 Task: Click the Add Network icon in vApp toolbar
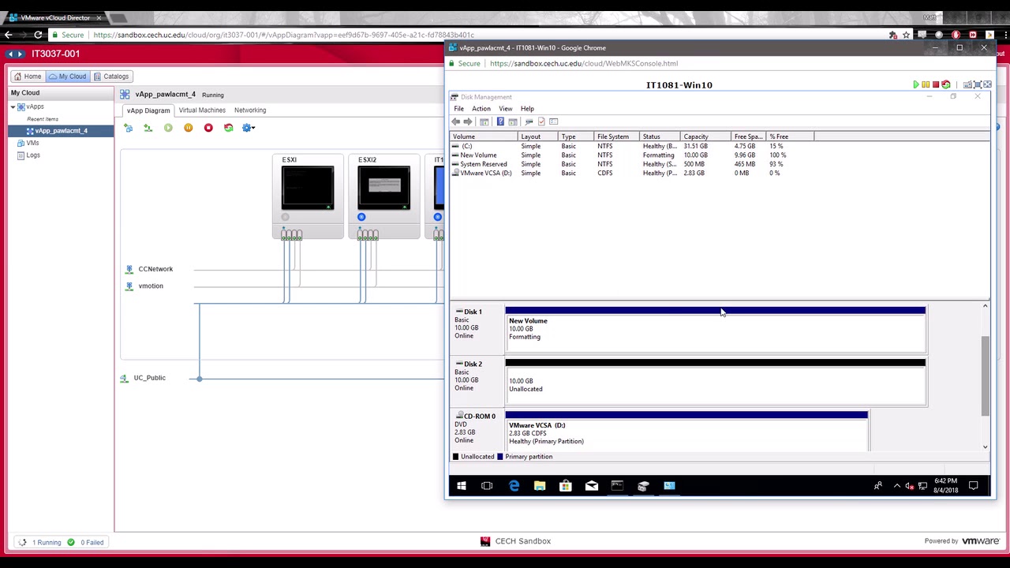pyautogui.click(x=148, y=128)
